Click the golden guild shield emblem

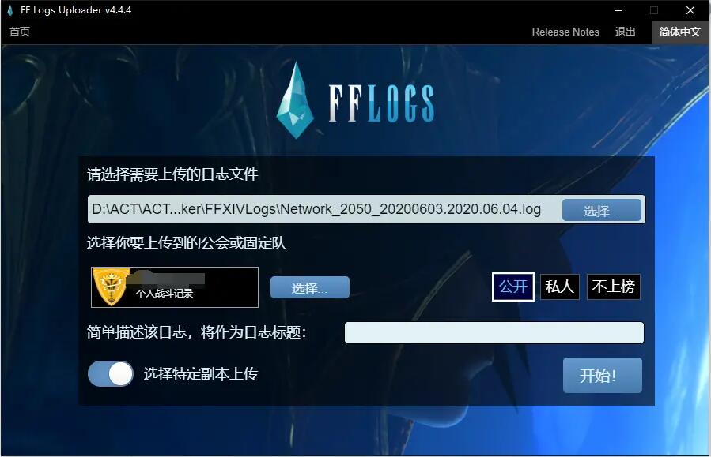pos(110,287)
